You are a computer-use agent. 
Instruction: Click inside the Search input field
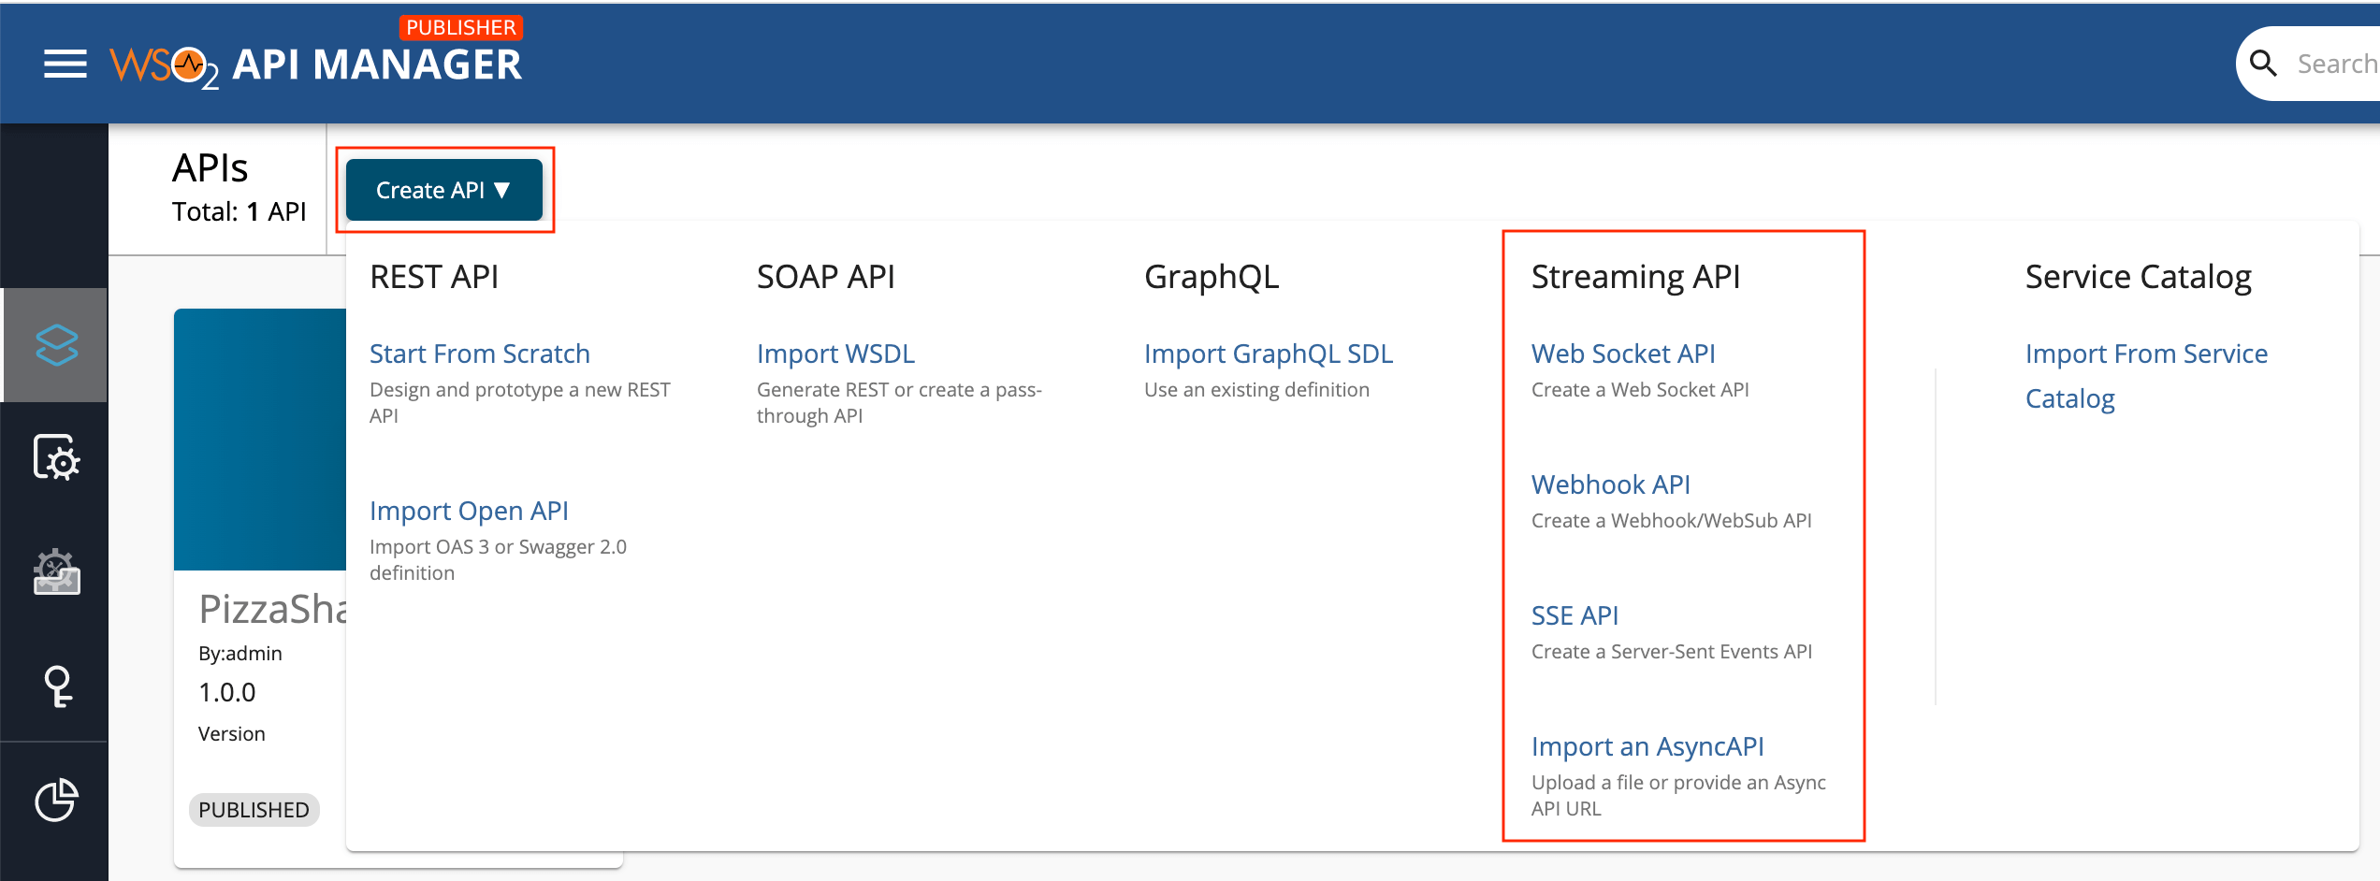(2339, 63)
